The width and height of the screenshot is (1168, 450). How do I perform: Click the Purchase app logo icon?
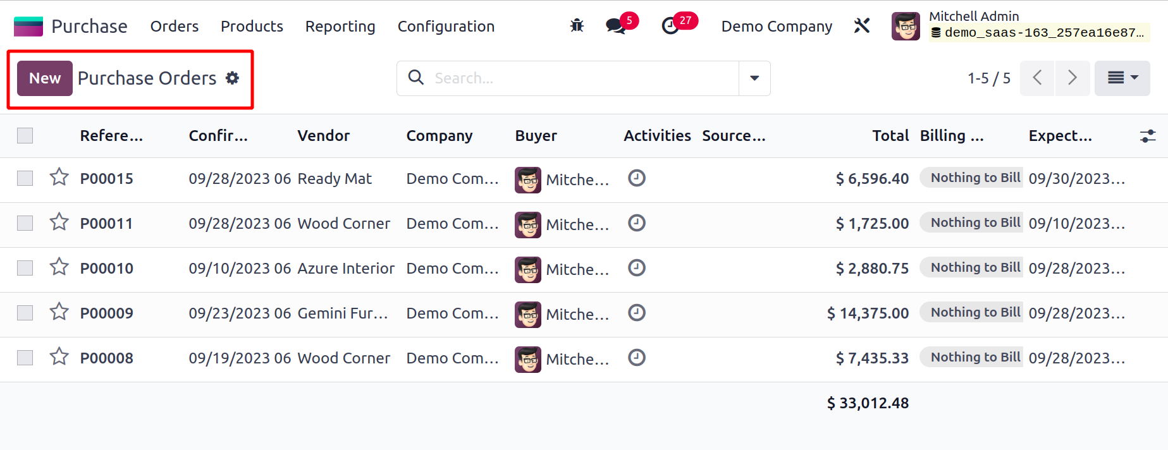[28, 26]
